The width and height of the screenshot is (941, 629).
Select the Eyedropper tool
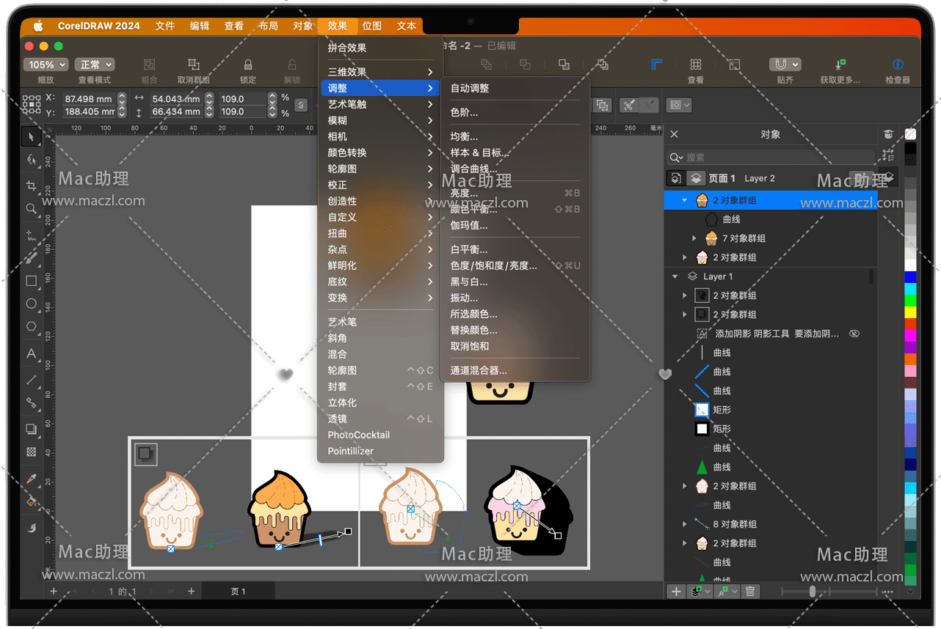pos(31,479)
